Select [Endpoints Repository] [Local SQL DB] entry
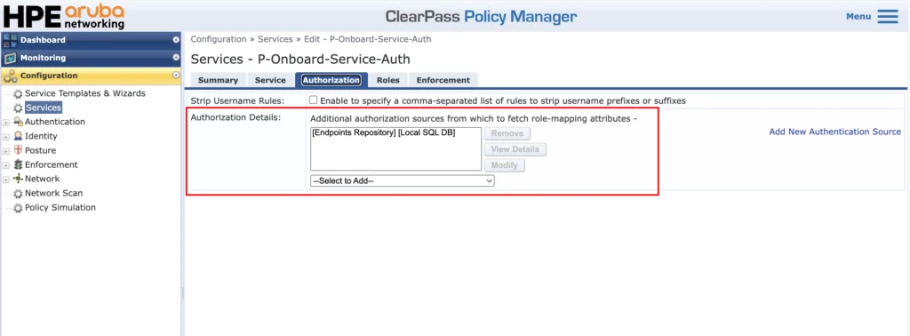This screenshot has height=336, width=910. [383, 133]
